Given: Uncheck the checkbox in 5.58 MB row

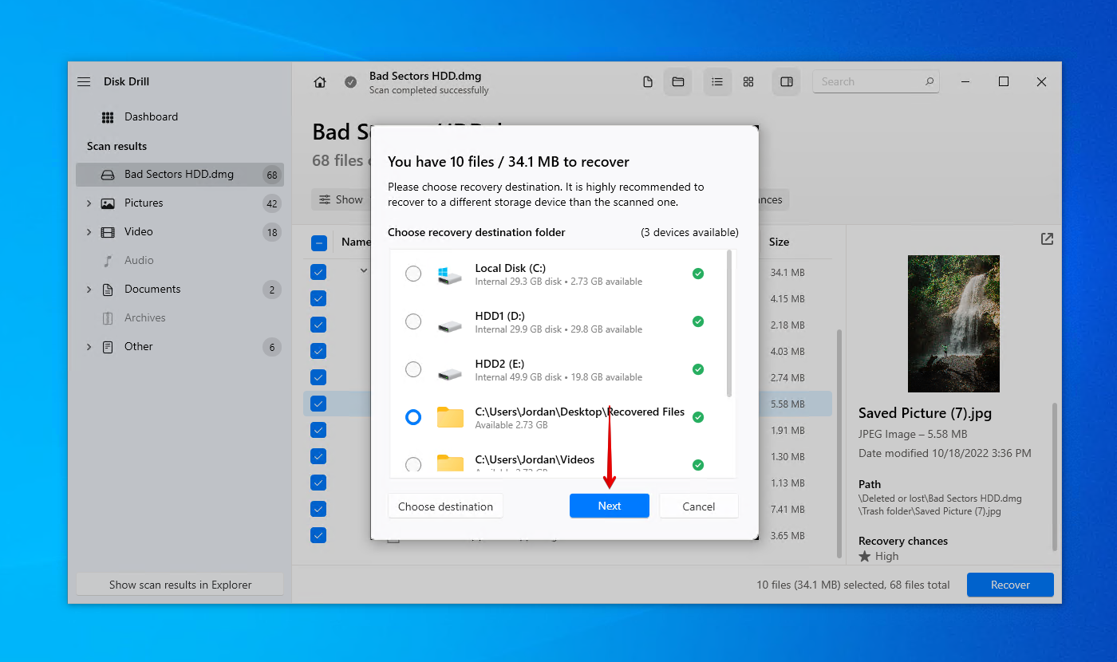Looking at the screenshot, I should point(318,404).
